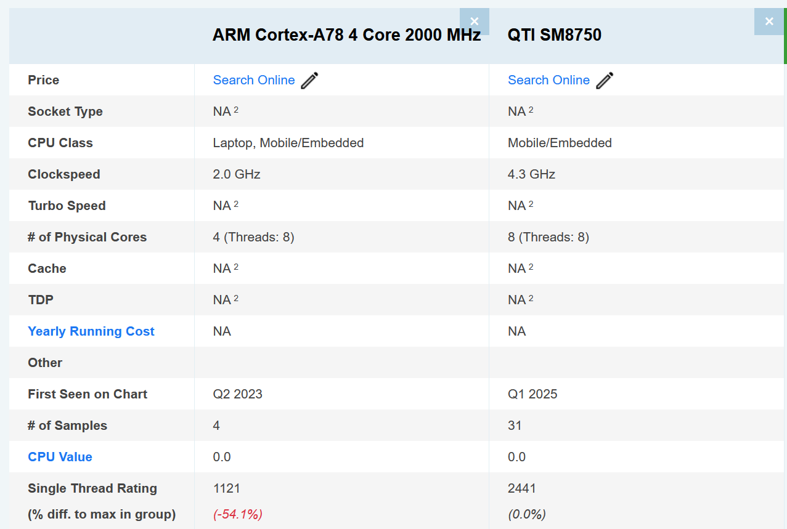Click the 4.3 GHz clockspeed value
The image size is (787, 529).
531,174
